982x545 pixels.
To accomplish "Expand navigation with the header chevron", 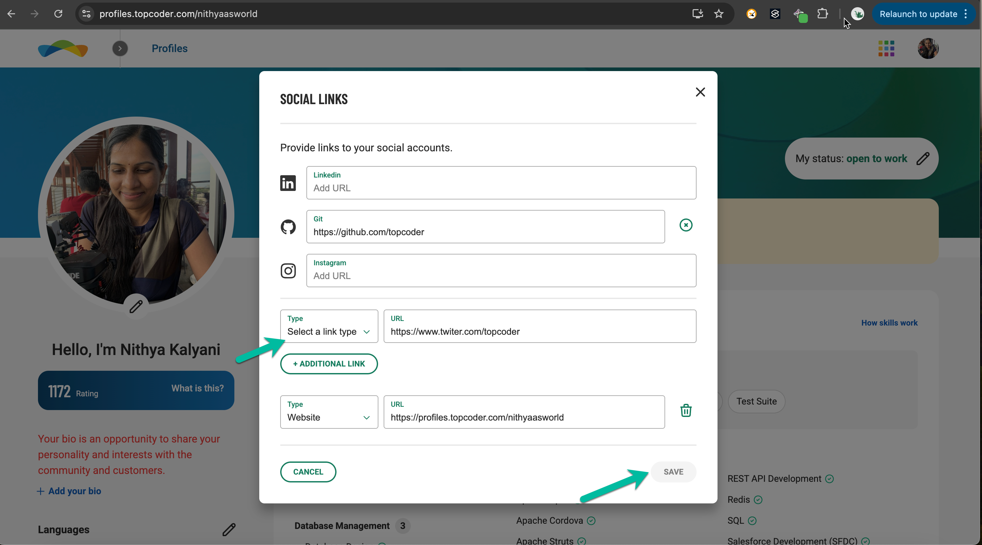I will pos(120,48).
